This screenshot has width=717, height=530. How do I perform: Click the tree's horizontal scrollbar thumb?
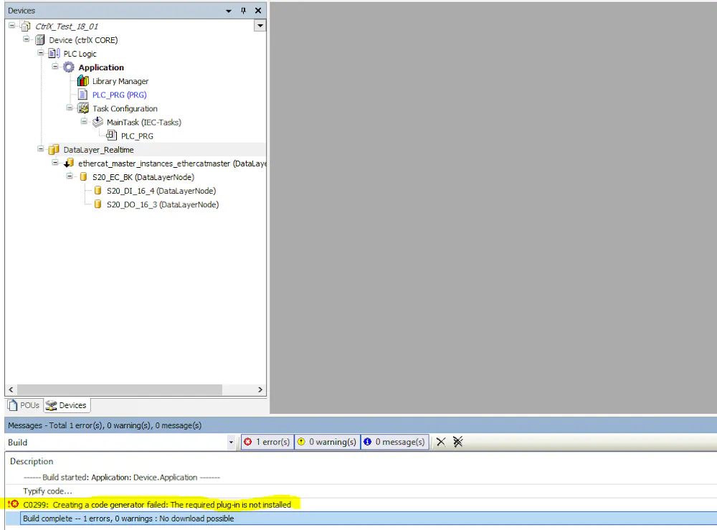click(x=119, y=389)
